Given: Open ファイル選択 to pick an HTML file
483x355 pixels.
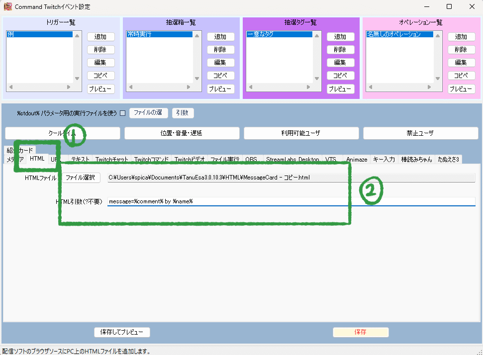Looking at the screenshot, I should (x=81, y=177).
